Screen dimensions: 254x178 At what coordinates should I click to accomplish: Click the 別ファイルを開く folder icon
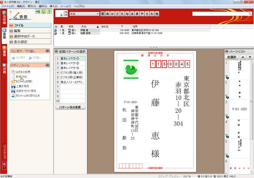[x=13, y=81]
